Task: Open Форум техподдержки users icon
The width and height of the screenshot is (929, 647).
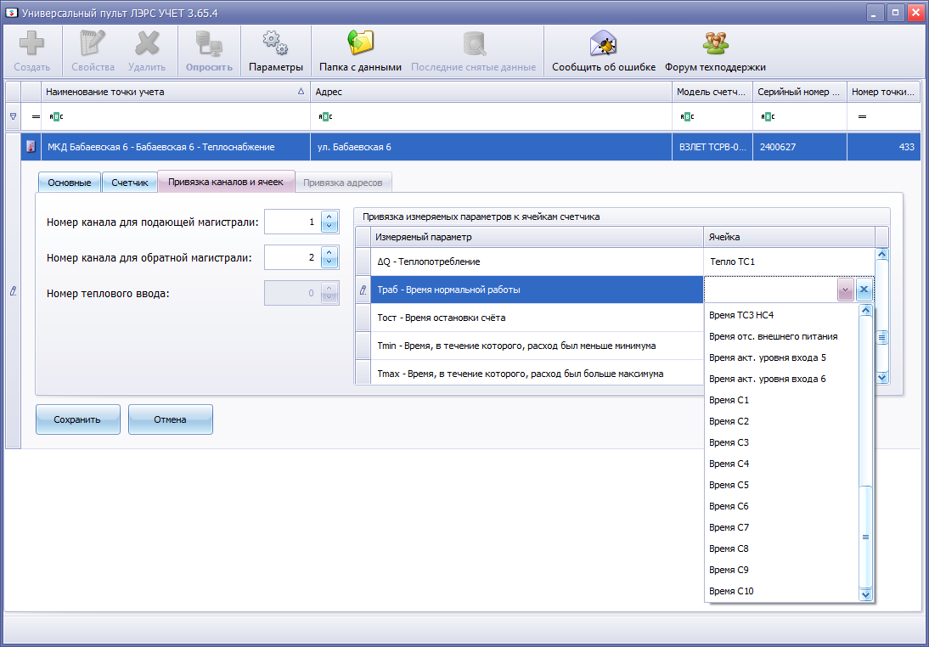Action: coord(715,43)
